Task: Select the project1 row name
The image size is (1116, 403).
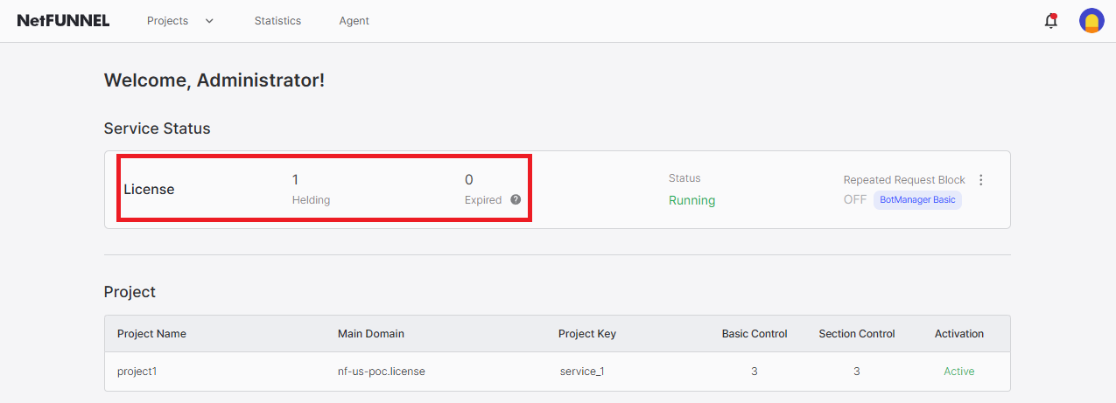Action: click(137, 372)
